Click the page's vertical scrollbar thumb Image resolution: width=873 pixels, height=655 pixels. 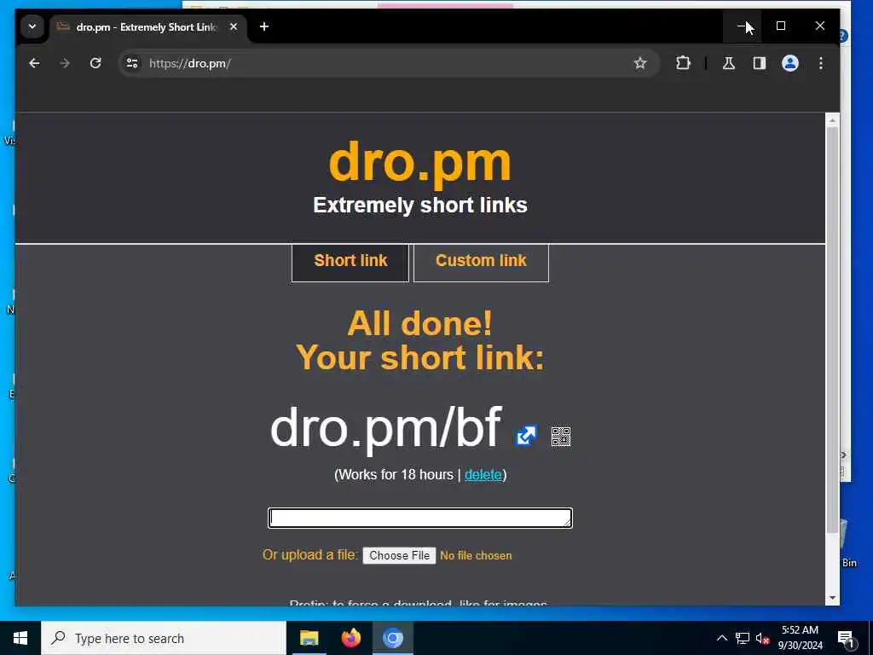coord(832,330)
